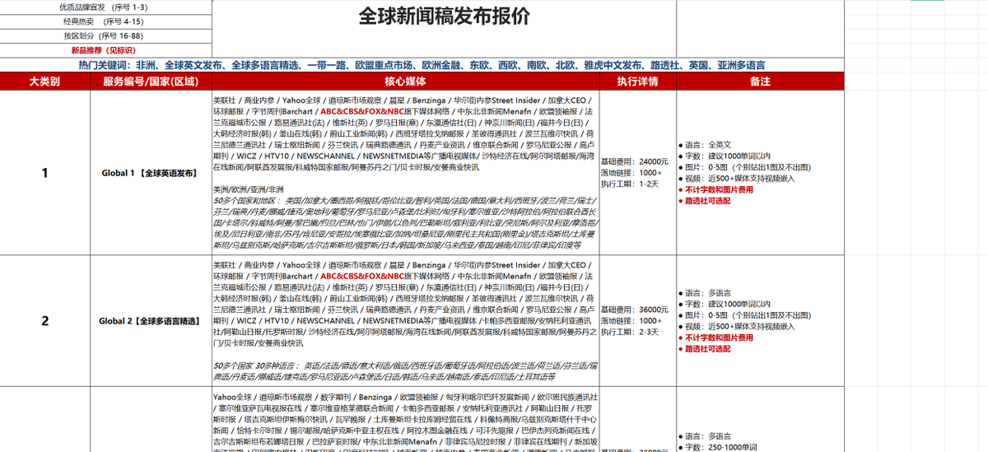Select category number cell '1'
988x452 pixels.
(x=44, y=173)
